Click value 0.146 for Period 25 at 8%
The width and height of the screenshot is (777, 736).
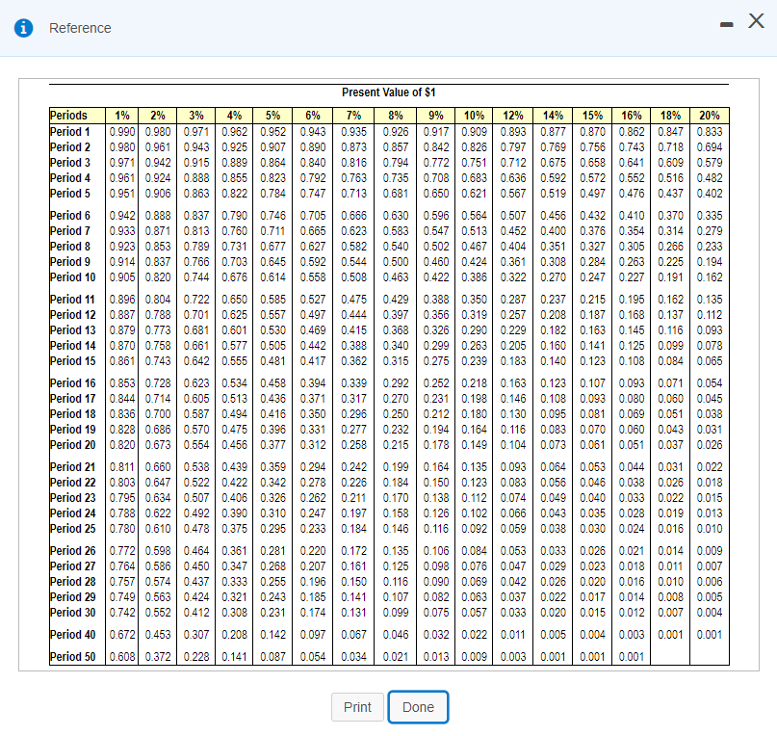click(396, 529)
